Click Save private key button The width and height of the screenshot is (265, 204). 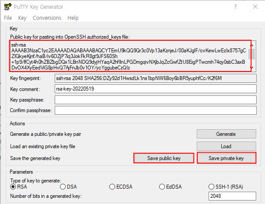226,158
